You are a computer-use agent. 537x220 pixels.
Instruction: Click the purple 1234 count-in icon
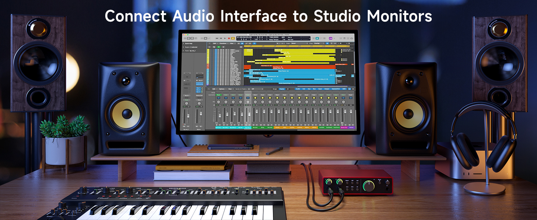coord(330,38)
